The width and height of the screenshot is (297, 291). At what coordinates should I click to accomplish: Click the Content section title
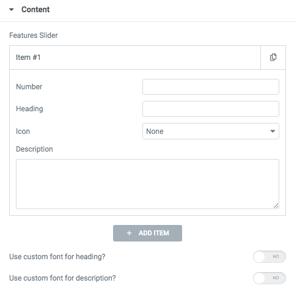pos(35,9)
